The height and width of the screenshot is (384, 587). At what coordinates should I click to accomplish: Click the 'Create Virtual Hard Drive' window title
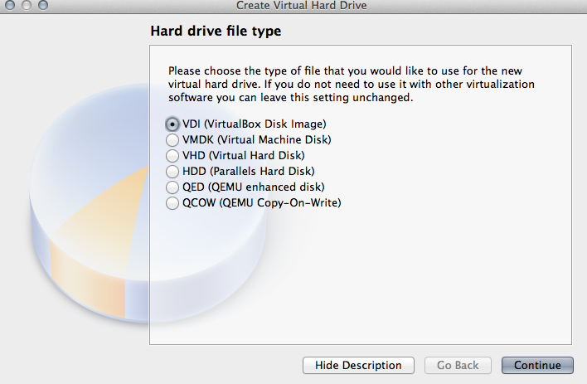pyautogui.click(x=301, y=5)
